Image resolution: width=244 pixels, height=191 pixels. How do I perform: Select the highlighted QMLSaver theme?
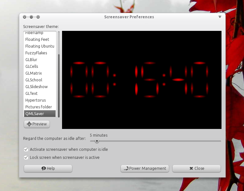pyautogui.click(x=40, y=114)
